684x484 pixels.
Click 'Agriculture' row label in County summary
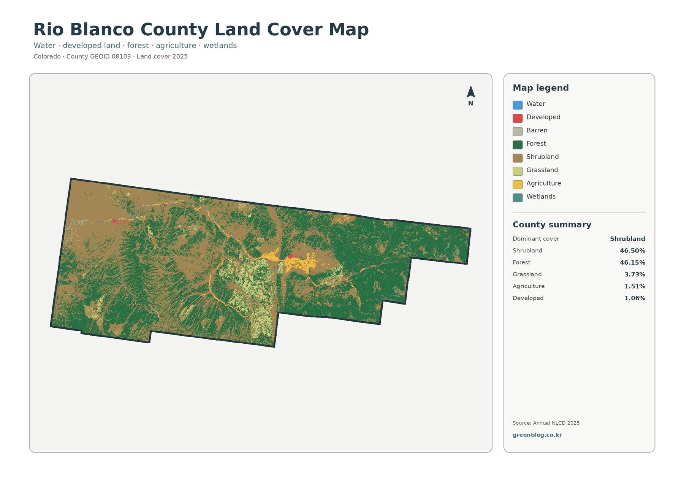point(529,286)
